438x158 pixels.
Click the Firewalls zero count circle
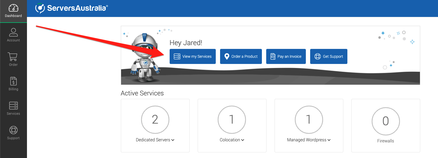click(x=386, y=121)
